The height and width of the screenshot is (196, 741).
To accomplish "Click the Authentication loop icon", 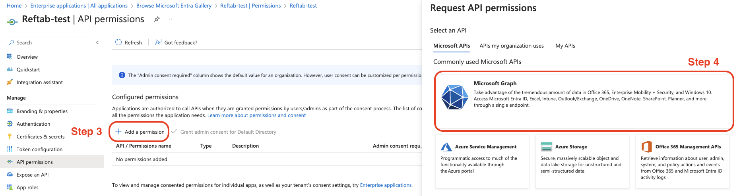I will tap(10, 124).
